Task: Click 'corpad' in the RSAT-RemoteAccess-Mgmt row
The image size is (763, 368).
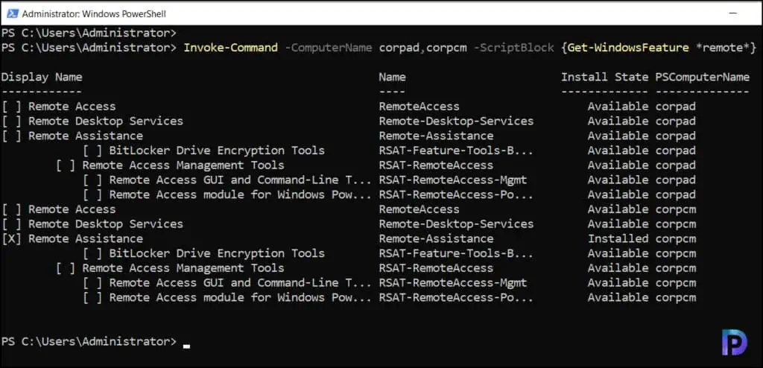Action: pos(675,180)
